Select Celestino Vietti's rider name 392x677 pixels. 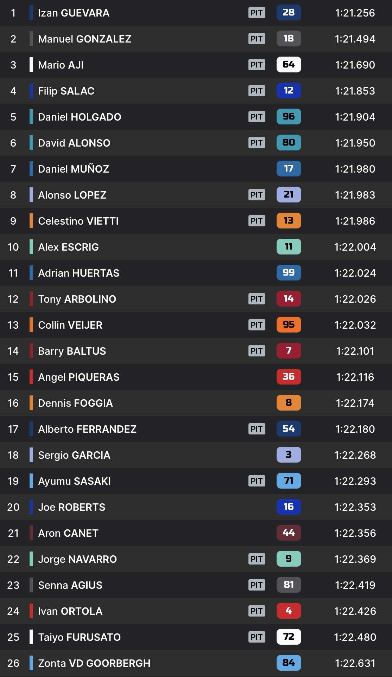(x=78, y=221)
